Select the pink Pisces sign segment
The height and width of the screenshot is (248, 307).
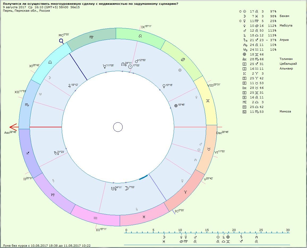click(144, 217)
